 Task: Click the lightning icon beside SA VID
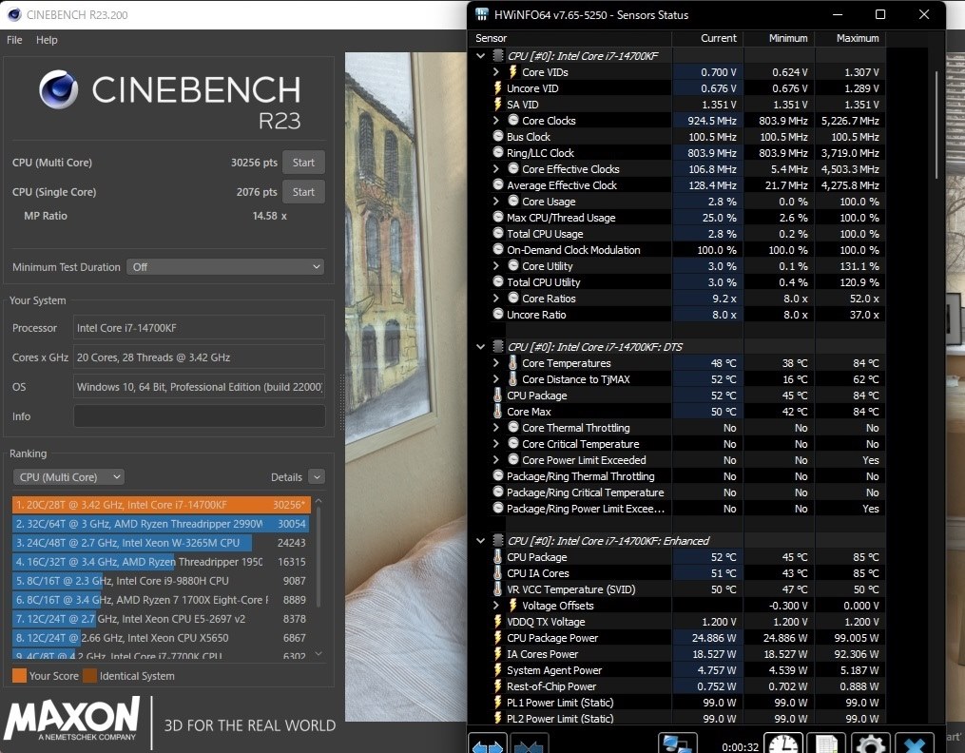[x=498, y=104]
